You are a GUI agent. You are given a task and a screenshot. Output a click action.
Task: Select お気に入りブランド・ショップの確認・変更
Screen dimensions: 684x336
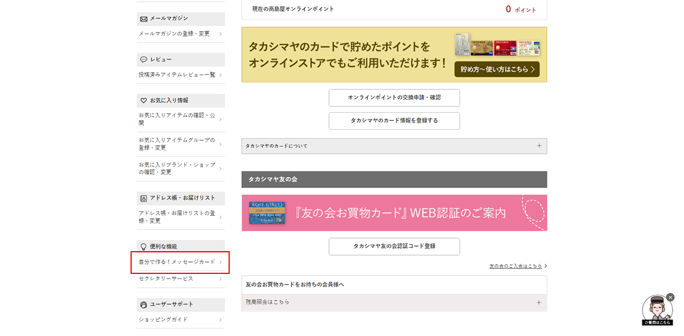tap(181, 169)
